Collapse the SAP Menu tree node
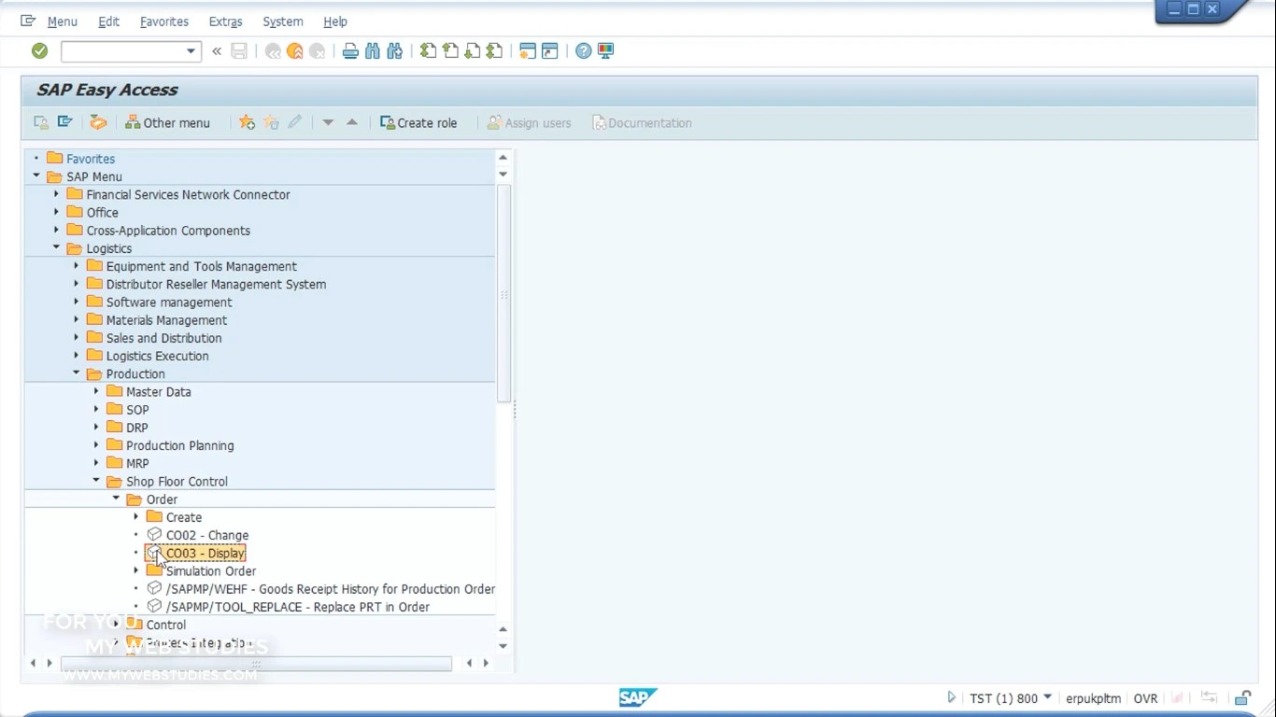Screen dimensions: 1276x717 point(36,176)
